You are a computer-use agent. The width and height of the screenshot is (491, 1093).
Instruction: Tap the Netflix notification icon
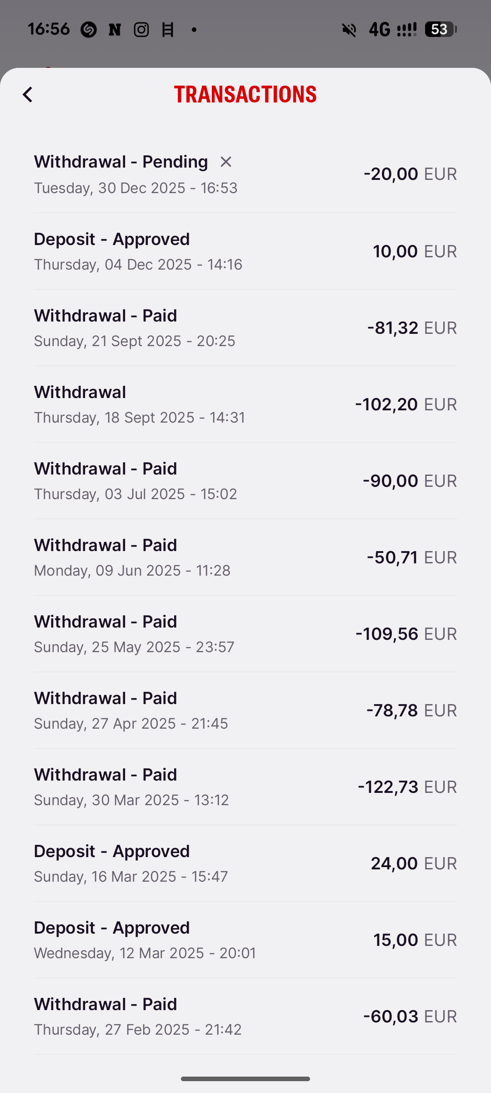115,30
